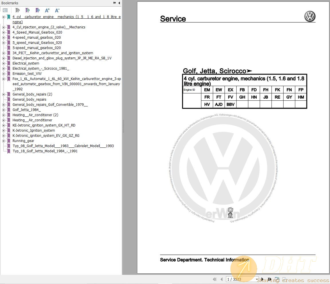Click engine ID cell BBV in table
This screenshot has height=284, width=330.
231,104
